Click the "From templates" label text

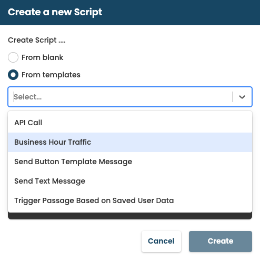51,75
